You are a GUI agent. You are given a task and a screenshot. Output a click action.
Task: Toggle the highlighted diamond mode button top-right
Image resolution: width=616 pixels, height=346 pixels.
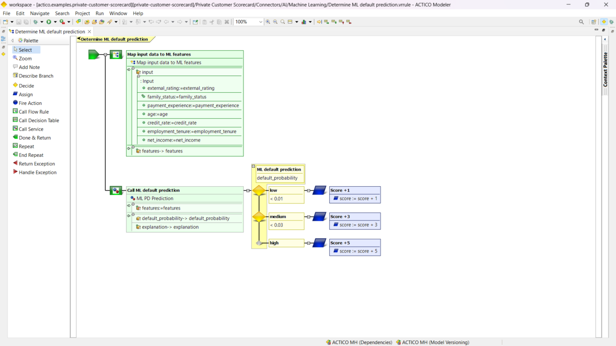click(604, 22)
